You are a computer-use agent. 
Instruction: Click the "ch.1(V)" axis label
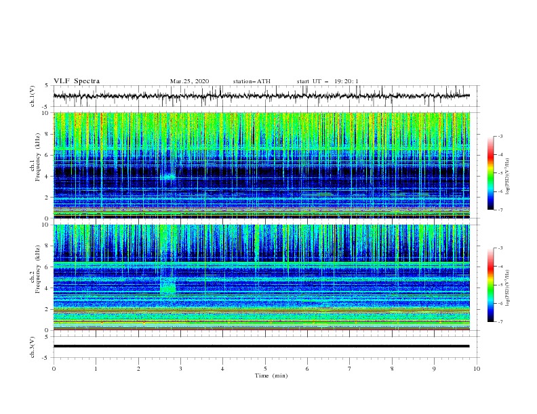tap(33, 96)
